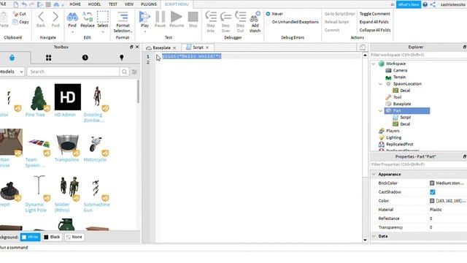The height and width of the screenshot is (263, 467).
Task: Open the help question mark icon
Action: coord(425,4)
